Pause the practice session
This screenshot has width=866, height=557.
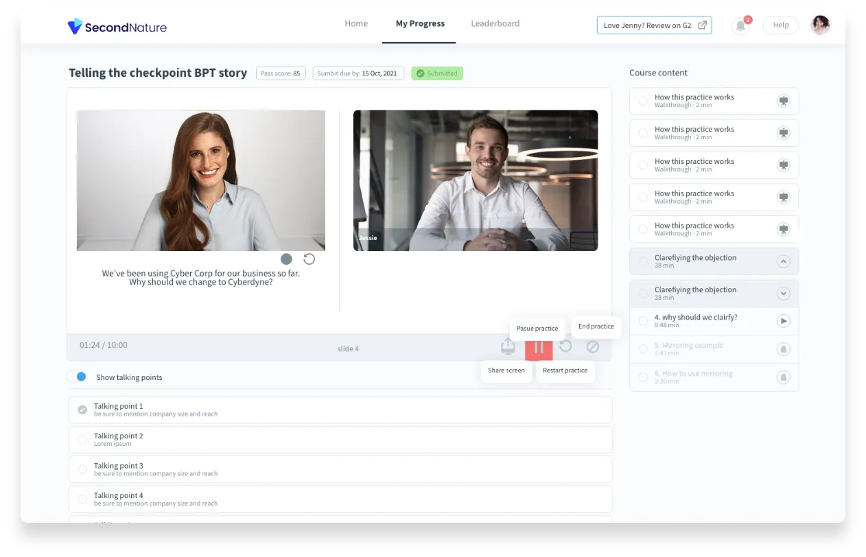click(539, 348)
